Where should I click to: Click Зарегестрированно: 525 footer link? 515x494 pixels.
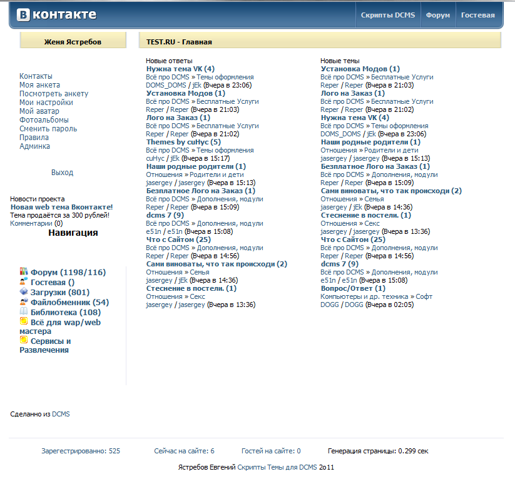tap(81, 451)
